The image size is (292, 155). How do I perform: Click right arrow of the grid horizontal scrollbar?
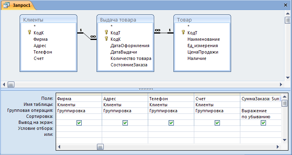(278, 147)
